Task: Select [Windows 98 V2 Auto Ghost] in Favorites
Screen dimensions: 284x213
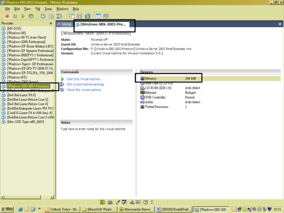Action: (27, 37)
